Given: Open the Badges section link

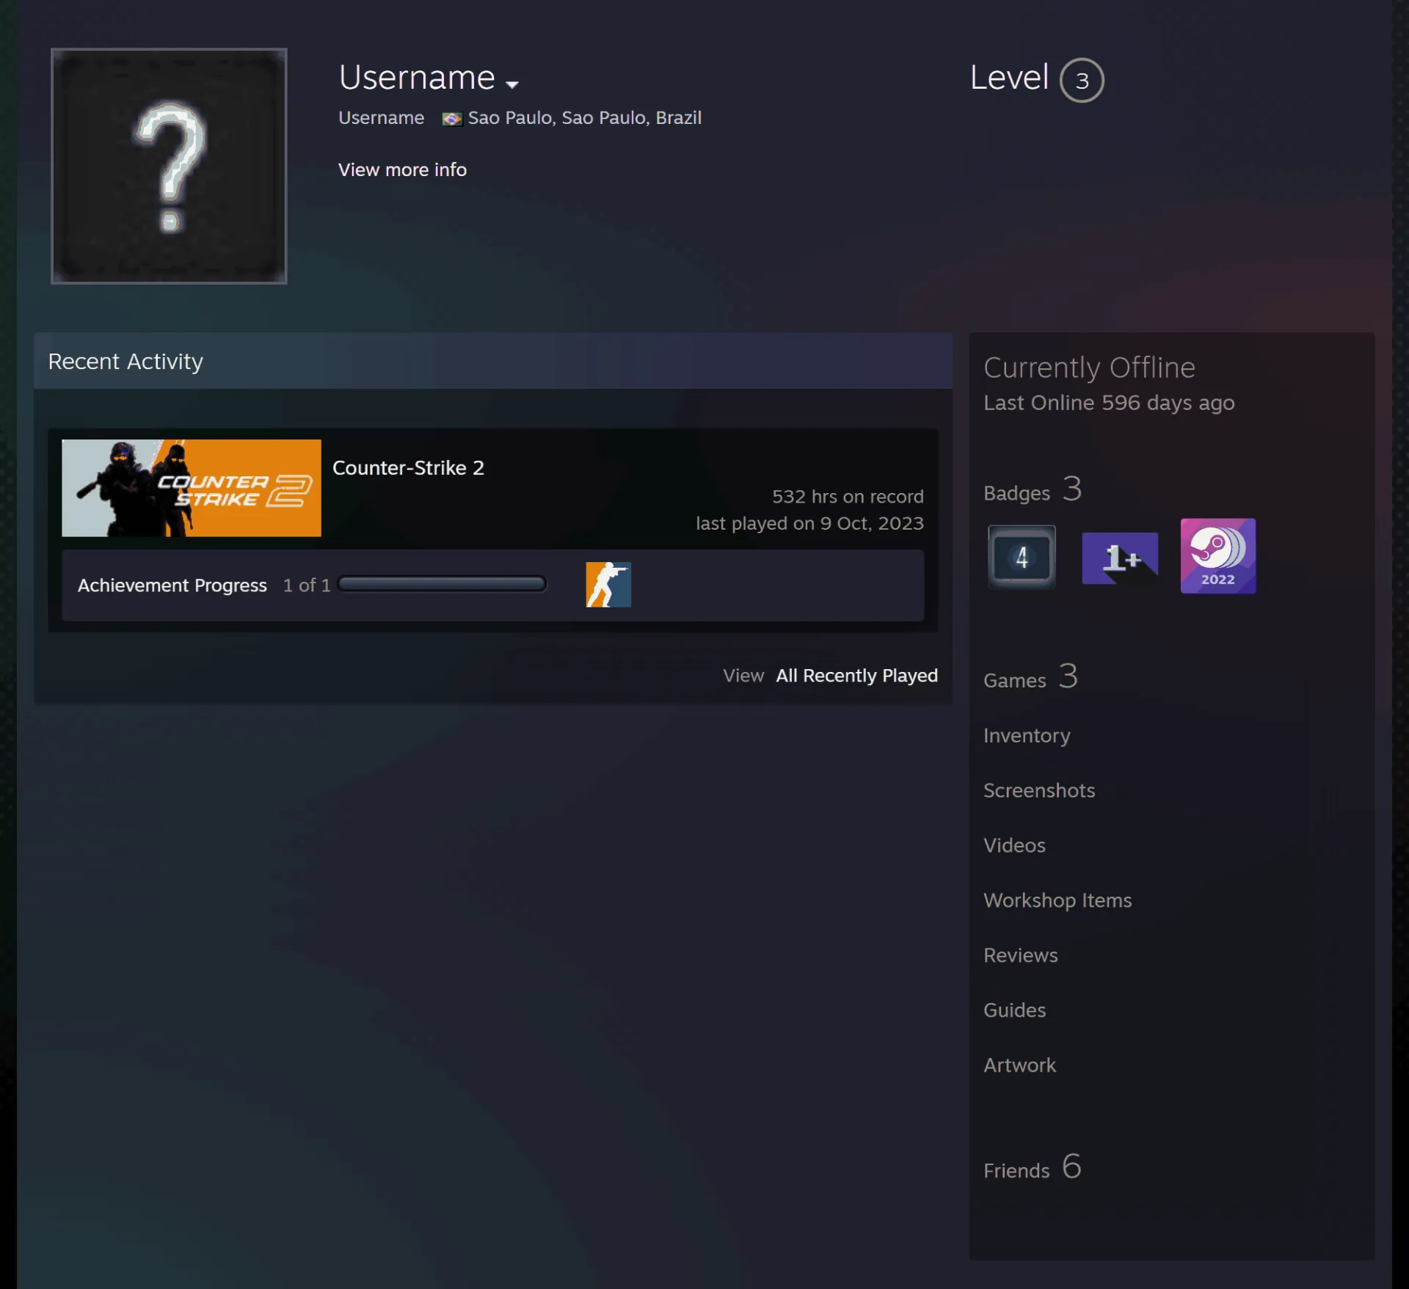Looking at the screenshot, I should (x=1033, y=489).
